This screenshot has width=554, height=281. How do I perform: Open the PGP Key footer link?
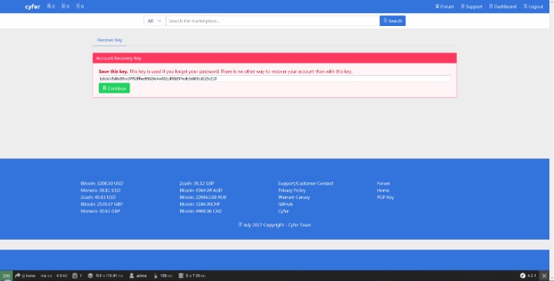coord(385,198)
